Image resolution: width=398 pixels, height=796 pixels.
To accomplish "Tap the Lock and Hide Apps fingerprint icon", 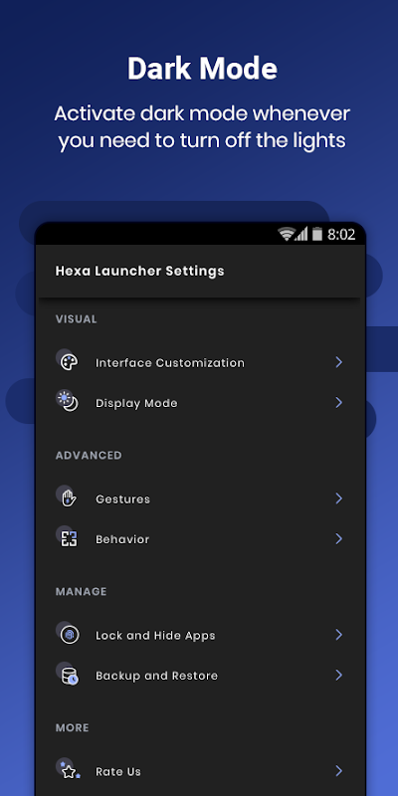I will point(69,635).
